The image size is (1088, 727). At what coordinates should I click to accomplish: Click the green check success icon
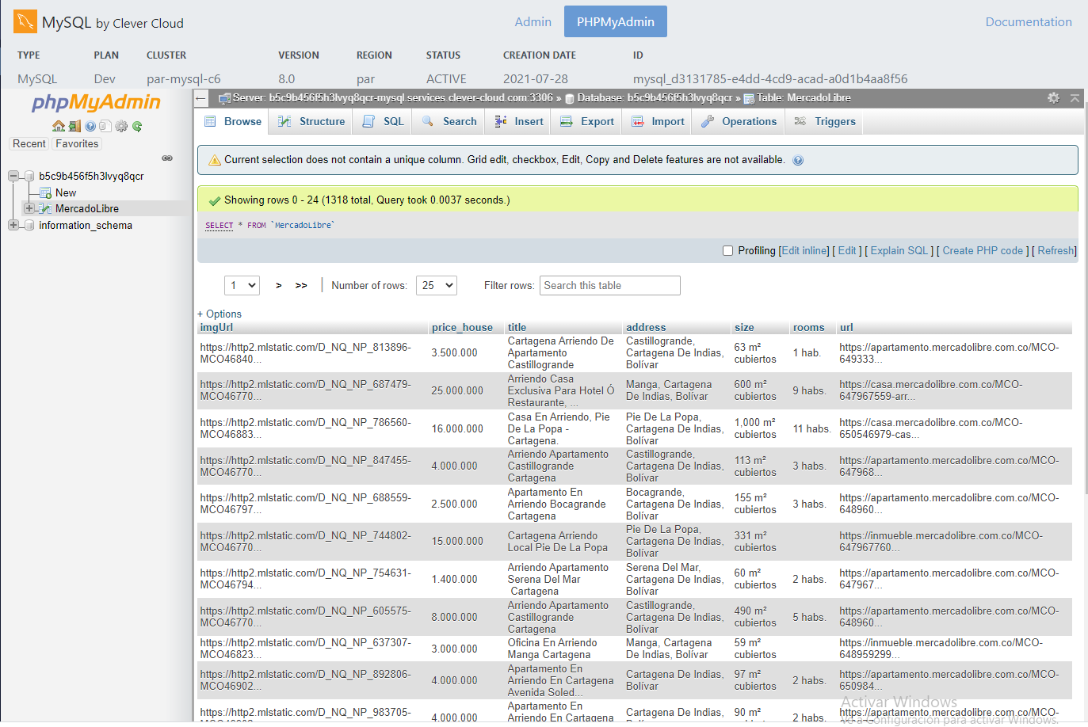[x=214, y=200]
